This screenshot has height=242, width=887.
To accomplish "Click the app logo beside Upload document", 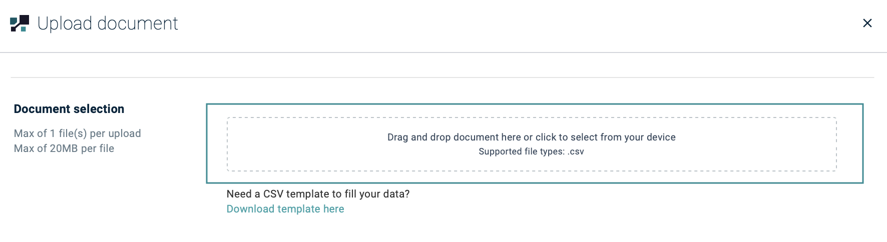I will pos(20,23).
